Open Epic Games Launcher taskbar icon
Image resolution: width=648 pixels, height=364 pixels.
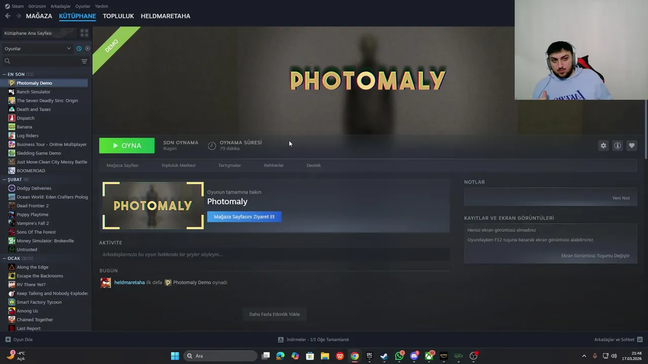[370, 356]
